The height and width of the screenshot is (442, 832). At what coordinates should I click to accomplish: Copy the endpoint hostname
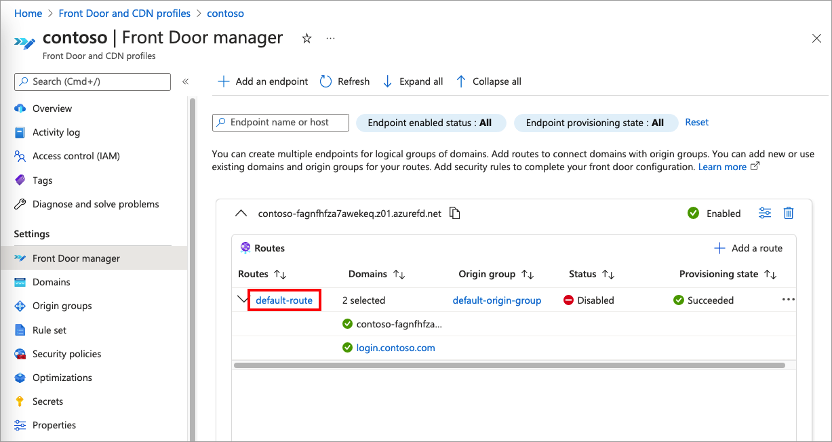[454, 213]
